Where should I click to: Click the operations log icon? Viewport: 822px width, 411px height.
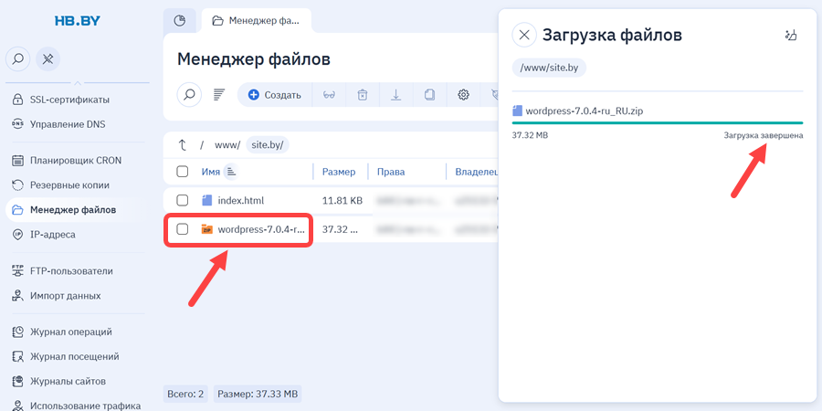click(18, 332)
